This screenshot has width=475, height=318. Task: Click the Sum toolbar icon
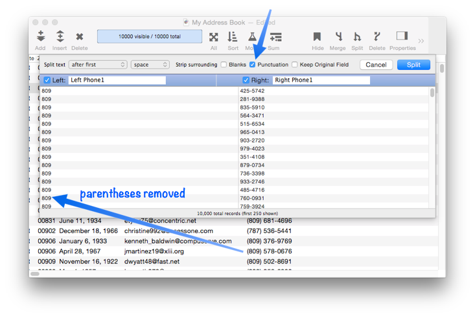point(275,38)
